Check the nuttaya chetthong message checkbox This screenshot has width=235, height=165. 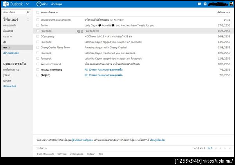pos(38,69)
